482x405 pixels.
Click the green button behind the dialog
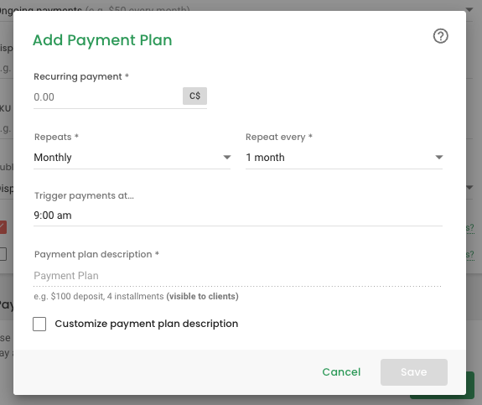click(x=470, y=386)
